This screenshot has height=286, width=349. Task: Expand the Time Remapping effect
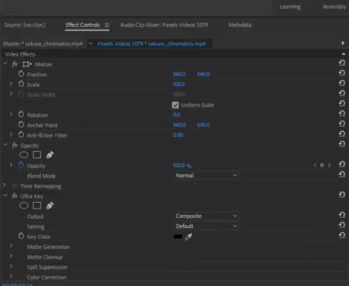pyautogui.click(x=4, y=185)
